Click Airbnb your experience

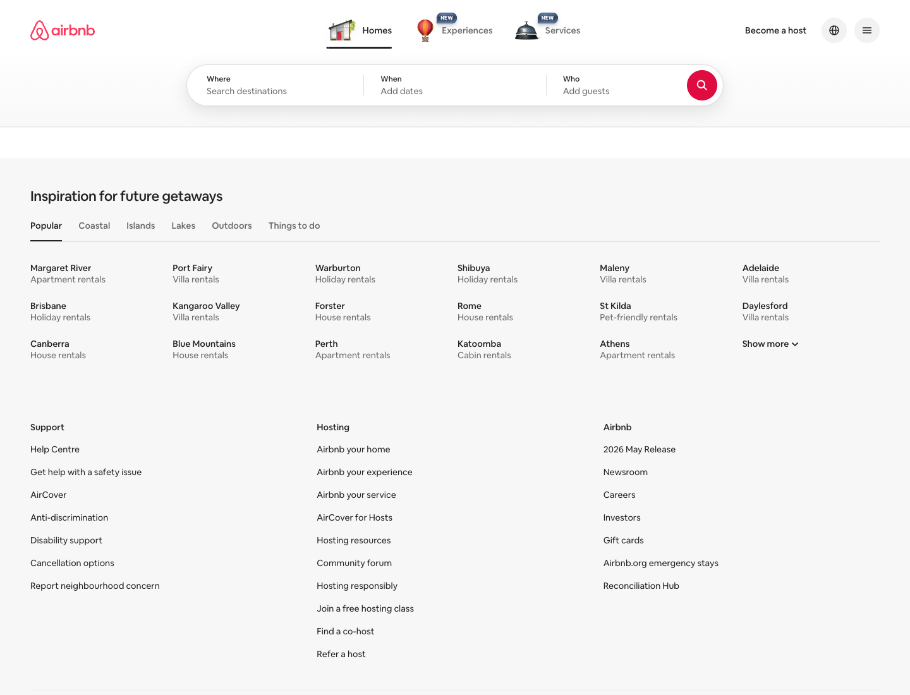tap(365, 472)
